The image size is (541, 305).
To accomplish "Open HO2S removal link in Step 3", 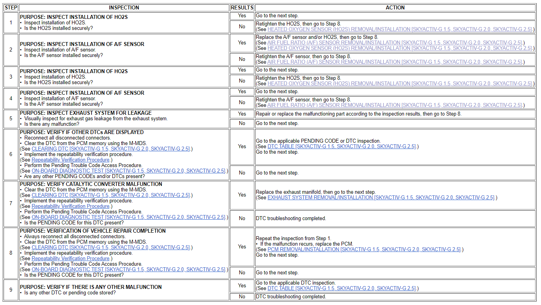I will (x=400, y=84).
